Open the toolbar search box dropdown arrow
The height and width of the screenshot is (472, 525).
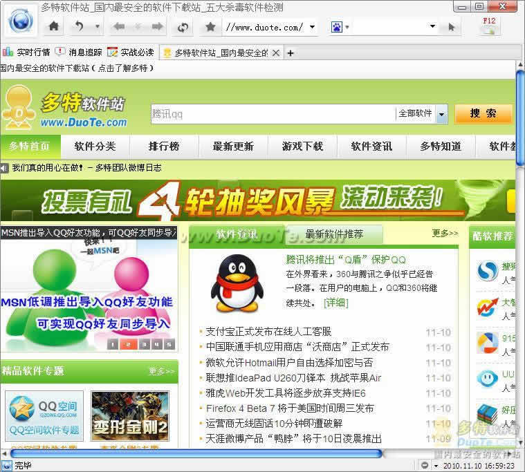point(432,26)
